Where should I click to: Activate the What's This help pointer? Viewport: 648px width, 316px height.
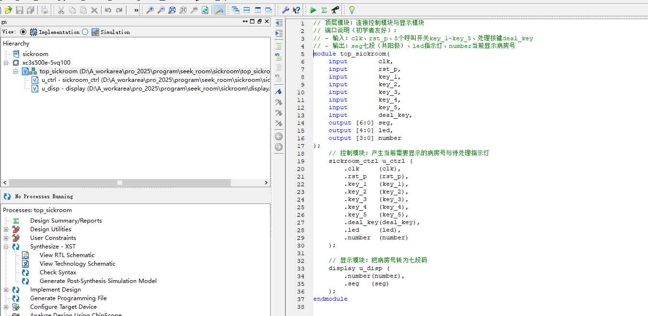[296, 10]
